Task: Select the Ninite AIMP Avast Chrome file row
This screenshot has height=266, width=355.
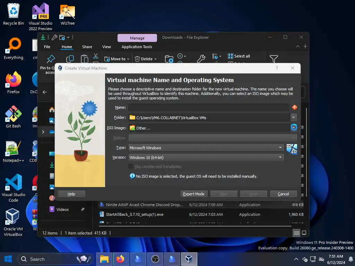Action: click(x=201, y=205)
